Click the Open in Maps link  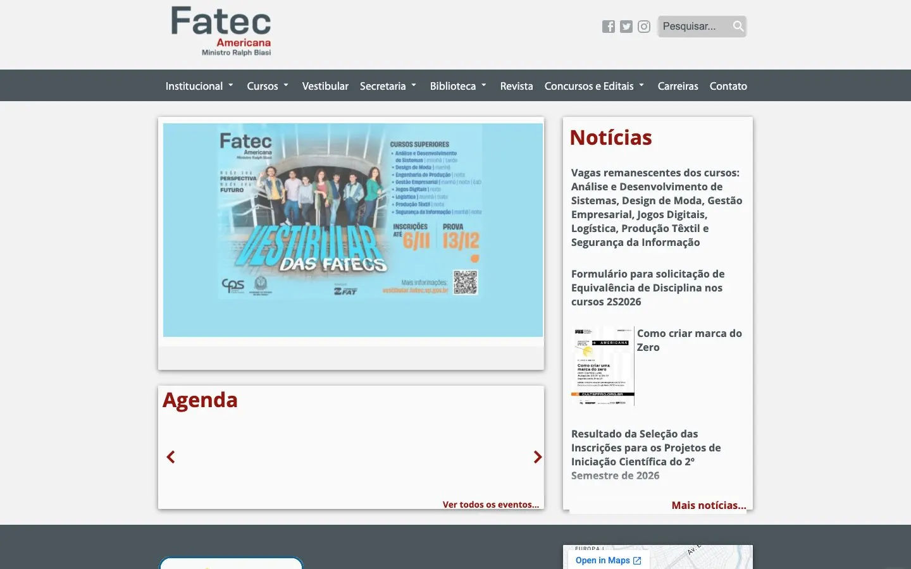point(609,560)
